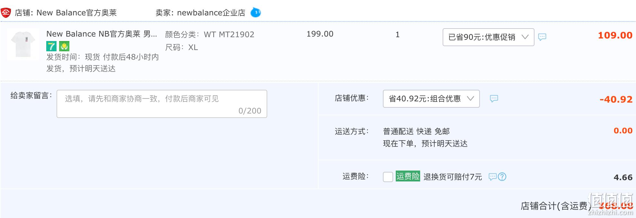Click the white T-shirt product thumbnail
Viewport: 636px width, 218px height.
pos(23,44)
